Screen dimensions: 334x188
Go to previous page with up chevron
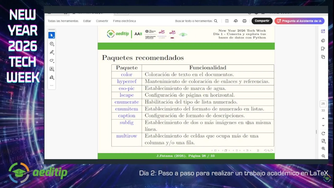click(x=323, y=119)
